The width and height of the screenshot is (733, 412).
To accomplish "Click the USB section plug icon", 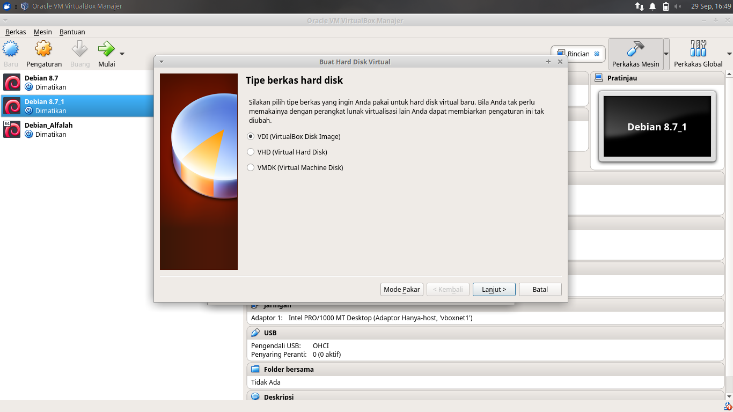I will 255,333.
